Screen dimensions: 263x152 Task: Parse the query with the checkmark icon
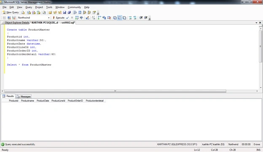pos(67,18)
